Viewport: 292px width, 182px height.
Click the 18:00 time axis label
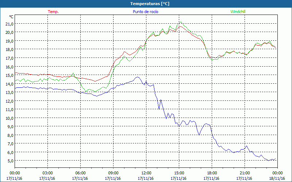pyautogui.click(x=212, y=173)
